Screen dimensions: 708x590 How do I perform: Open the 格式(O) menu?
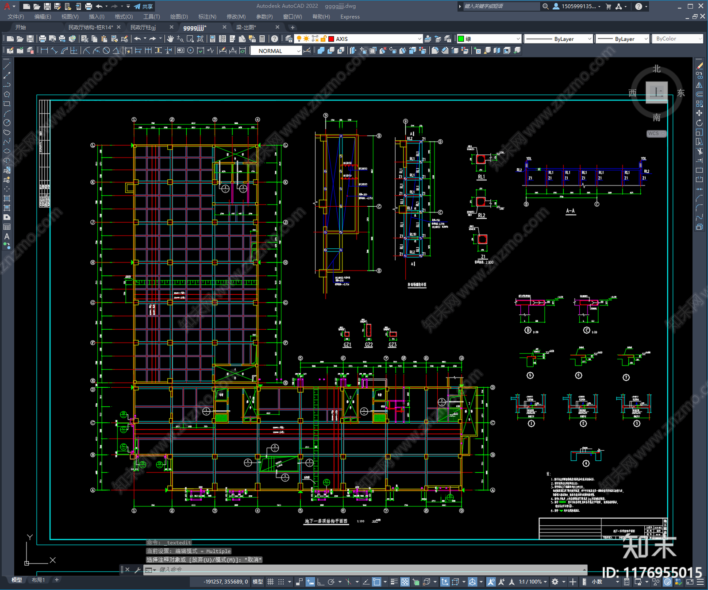[123, 17]
